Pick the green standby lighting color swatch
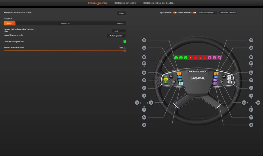 tap(125, 41)
